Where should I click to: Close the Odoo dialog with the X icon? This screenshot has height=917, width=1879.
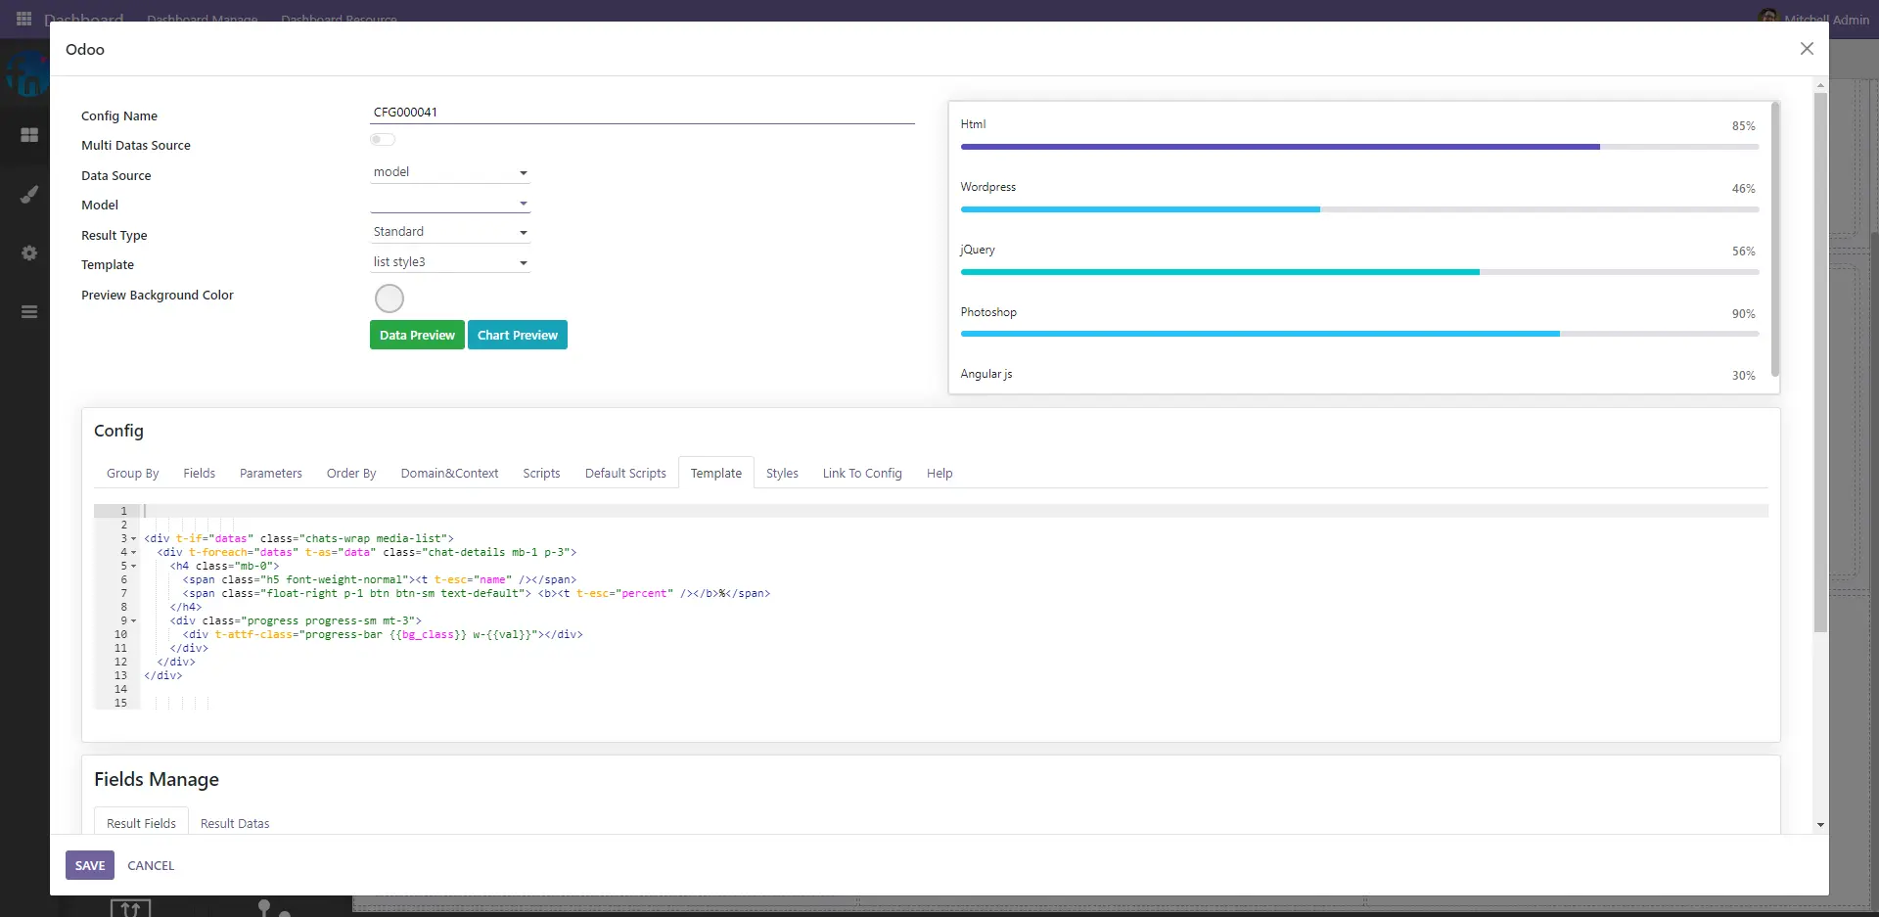click(x=1807, y=49)
